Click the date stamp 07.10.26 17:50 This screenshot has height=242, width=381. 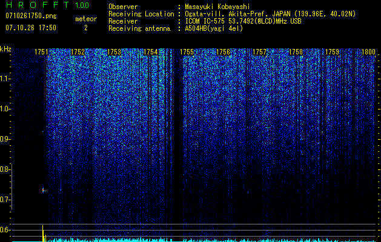31,28
